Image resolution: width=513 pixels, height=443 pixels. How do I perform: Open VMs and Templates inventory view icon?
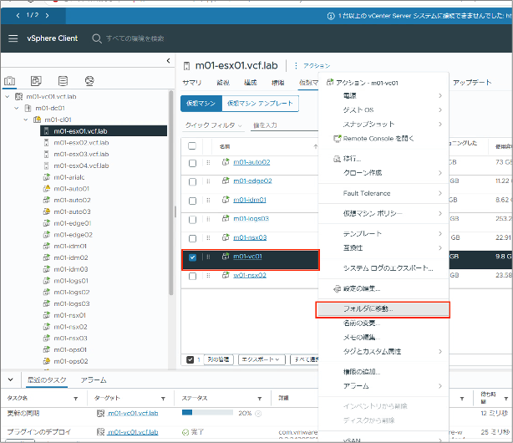[x=36, y=80]
